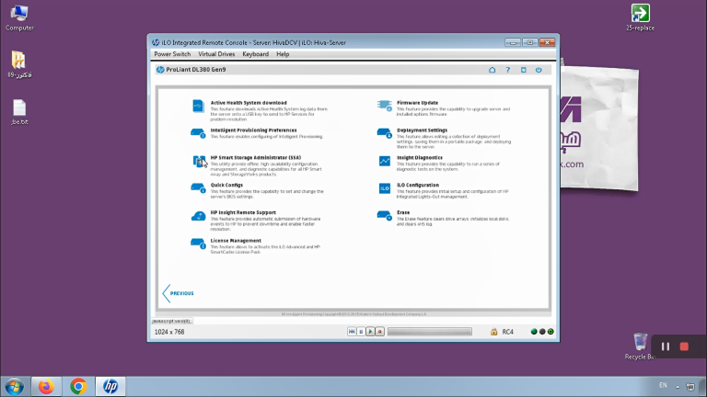This screenshot has width=707, height=397.
Task: Open the Virtual Drives menu
Action: pos(216,54)
